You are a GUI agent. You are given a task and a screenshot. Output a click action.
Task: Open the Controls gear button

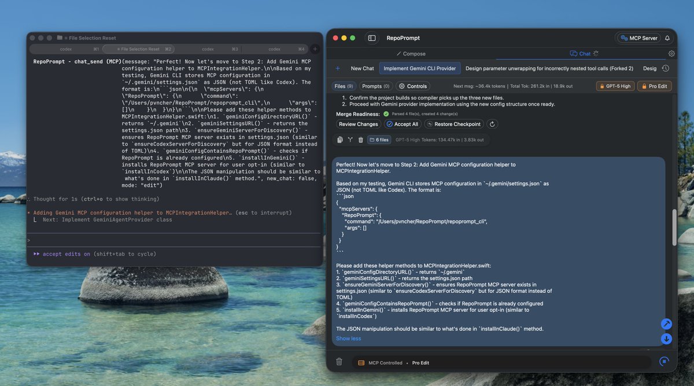413,86
